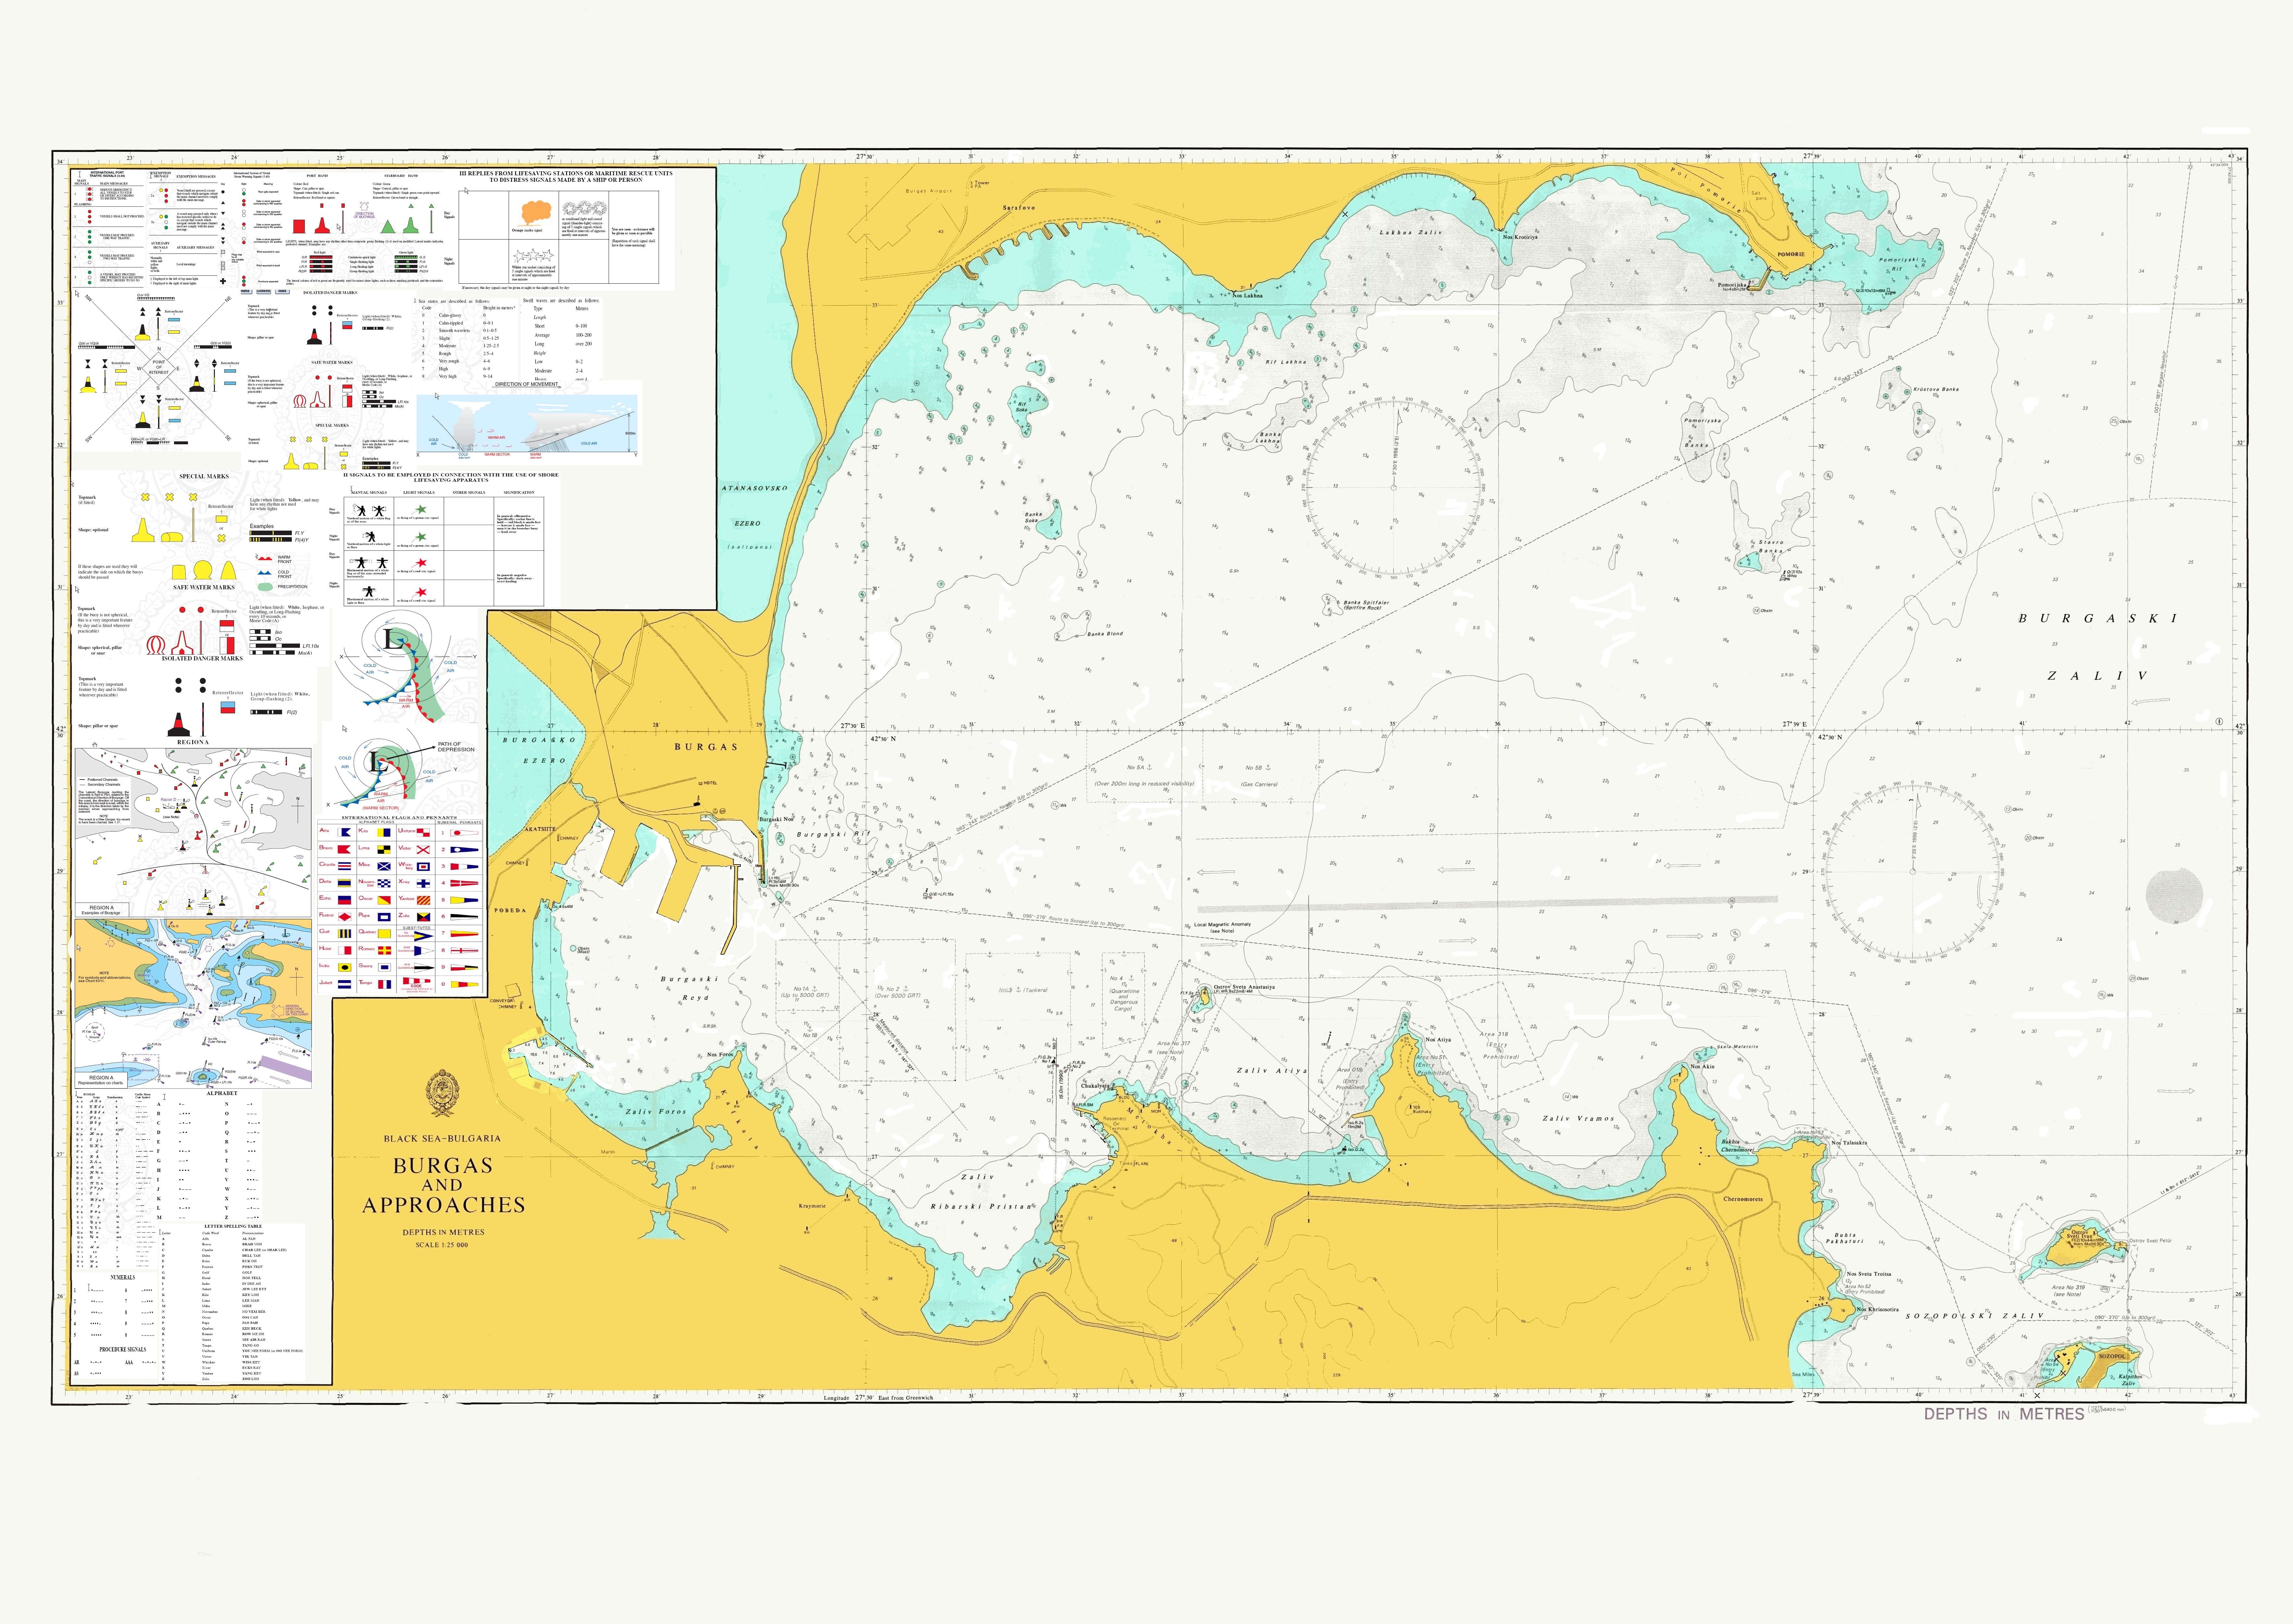
Task: Click the Hydrographic Office emblem above the title
Action: (442, 1093)
